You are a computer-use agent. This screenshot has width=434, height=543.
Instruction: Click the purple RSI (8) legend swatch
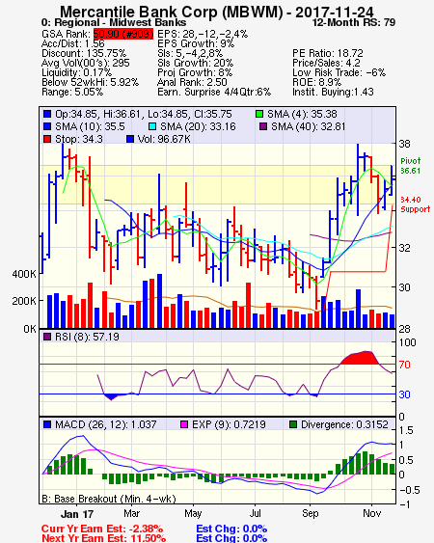tap(47, 337)
